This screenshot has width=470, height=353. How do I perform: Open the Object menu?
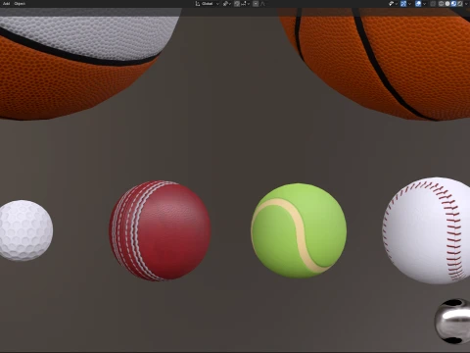click(20, 4)
